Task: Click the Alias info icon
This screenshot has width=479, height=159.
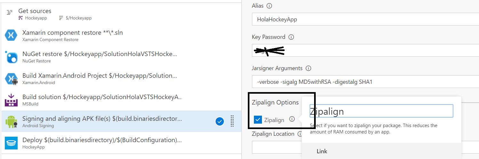Action: [269, 6]
